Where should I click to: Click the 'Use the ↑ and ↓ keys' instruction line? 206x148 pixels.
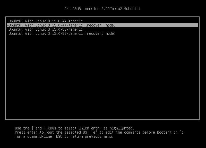pos(74,128)
